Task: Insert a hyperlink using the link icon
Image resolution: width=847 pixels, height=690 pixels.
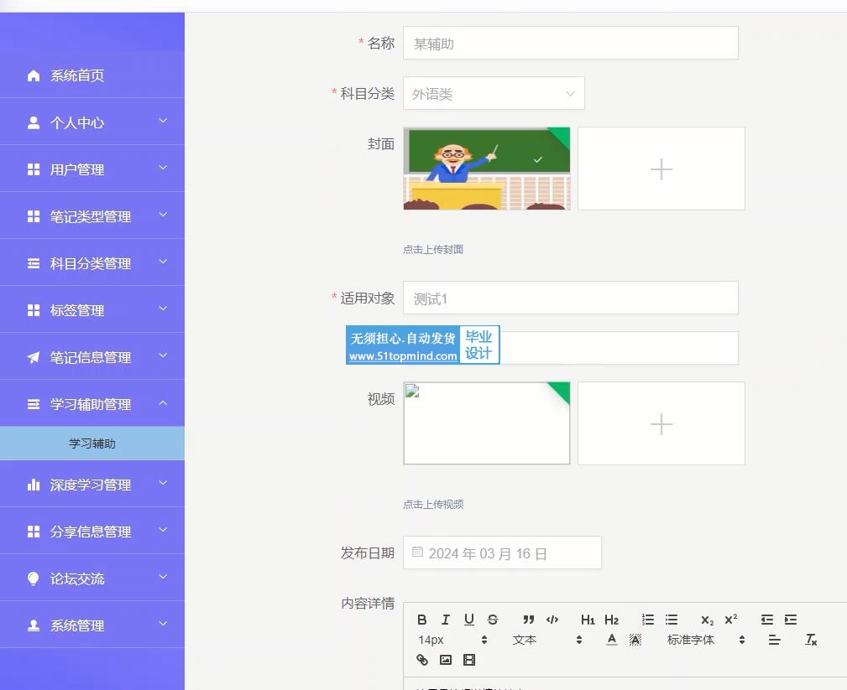Action: [422, 660]
